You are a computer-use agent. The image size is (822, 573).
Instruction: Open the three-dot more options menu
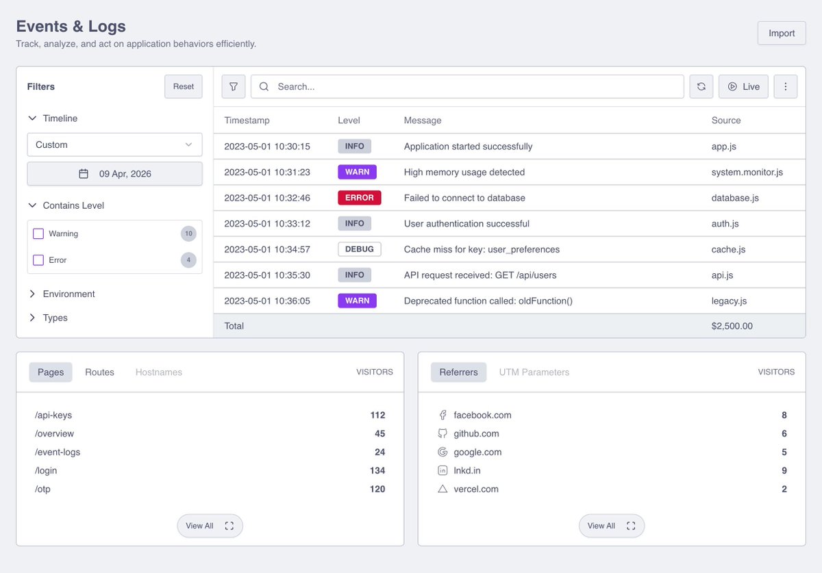point(786,87)
